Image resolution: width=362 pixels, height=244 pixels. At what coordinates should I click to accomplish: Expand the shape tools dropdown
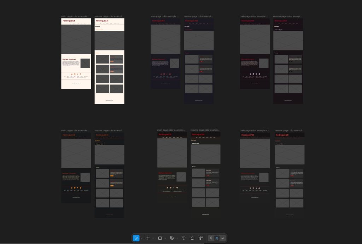165,238
